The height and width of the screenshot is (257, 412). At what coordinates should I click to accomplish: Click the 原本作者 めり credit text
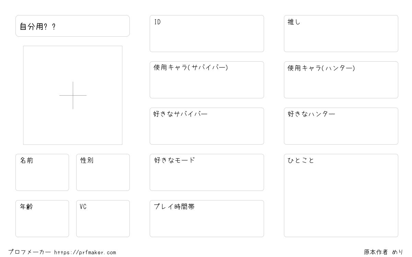click(x=384, y=252)
